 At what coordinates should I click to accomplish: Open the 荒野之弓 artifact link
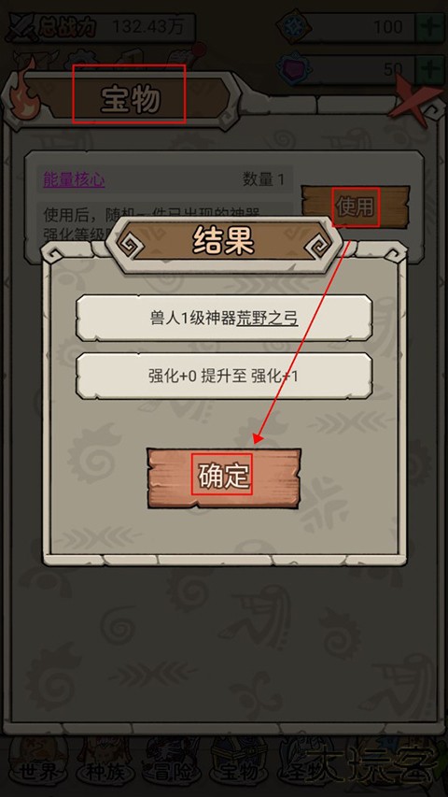pyautogui.click(x=267, y=319)
